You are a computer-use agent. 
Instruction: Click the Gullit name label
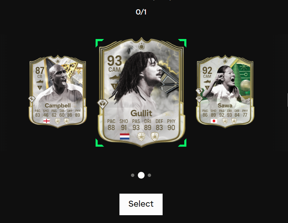[x=141, y=113]
